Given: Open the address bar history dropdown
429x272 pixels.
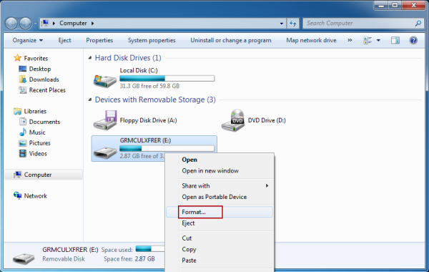Looking at the screenshot, I should pyautogui.click(x=282, y=24).
